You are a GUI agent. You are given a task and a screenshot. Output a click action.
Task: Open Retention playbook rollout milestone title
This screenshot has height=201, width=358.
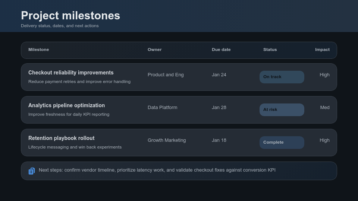coord(61,138)
